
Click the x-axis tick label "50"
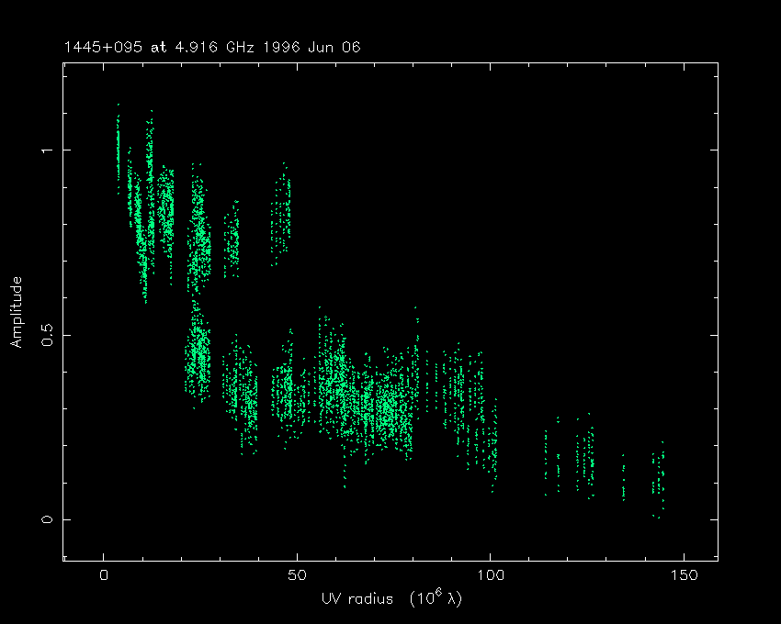(x=297, y=576)
